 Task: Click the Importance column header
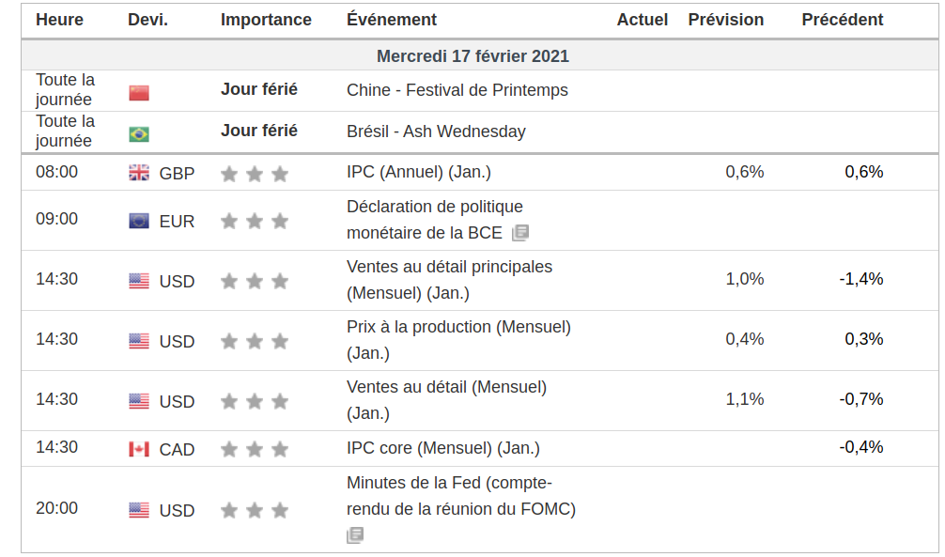pos(266,20)
